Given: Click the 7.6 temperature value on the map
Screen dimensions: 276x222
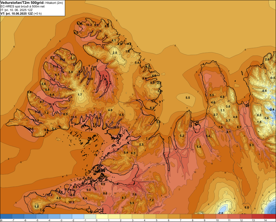Looking at the screenshot, I should click(134, 194).
